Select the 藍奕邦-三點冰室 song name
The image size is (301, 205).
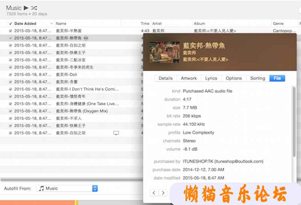[71, 60]
